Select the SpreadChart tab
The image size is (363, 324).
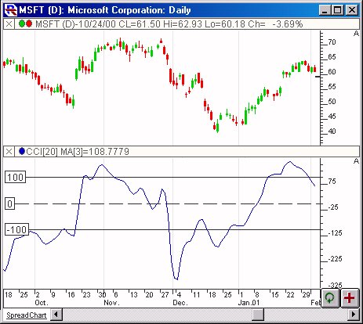(27, 315)
